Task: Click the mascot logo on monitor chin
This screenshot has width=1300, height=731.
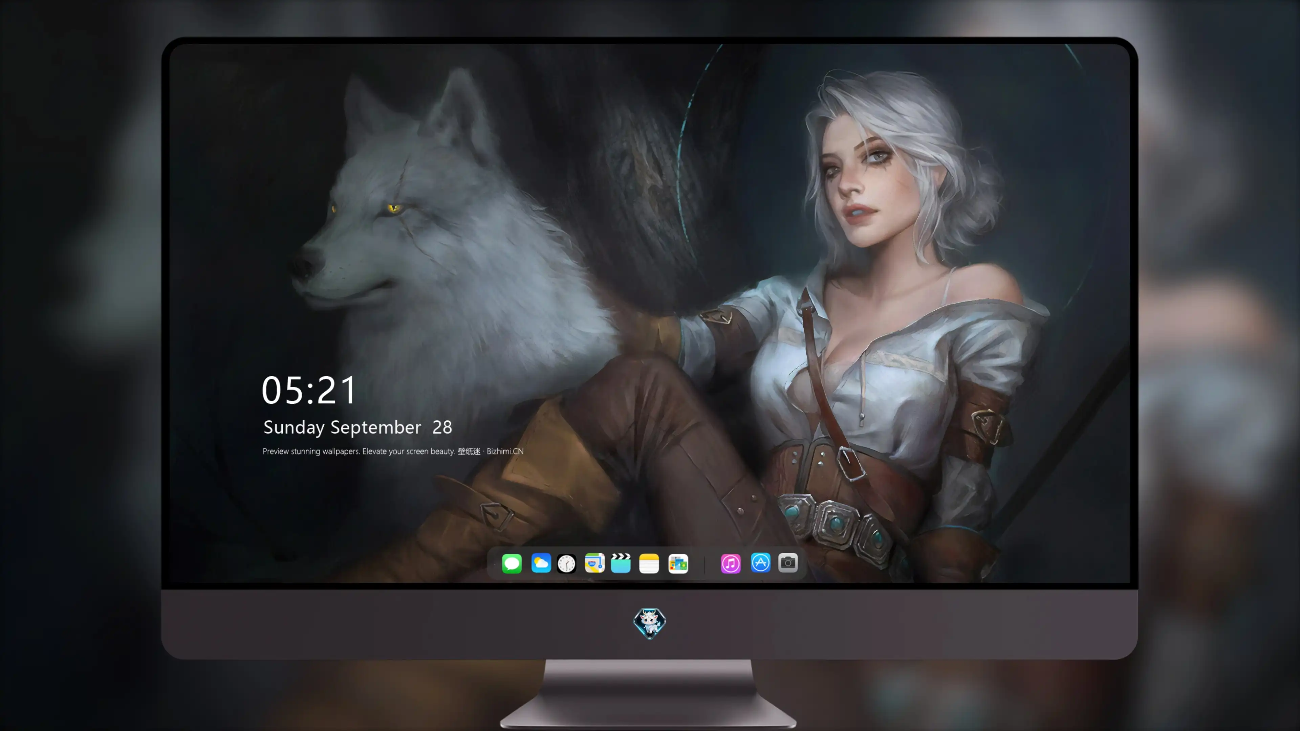Action: 650,623
